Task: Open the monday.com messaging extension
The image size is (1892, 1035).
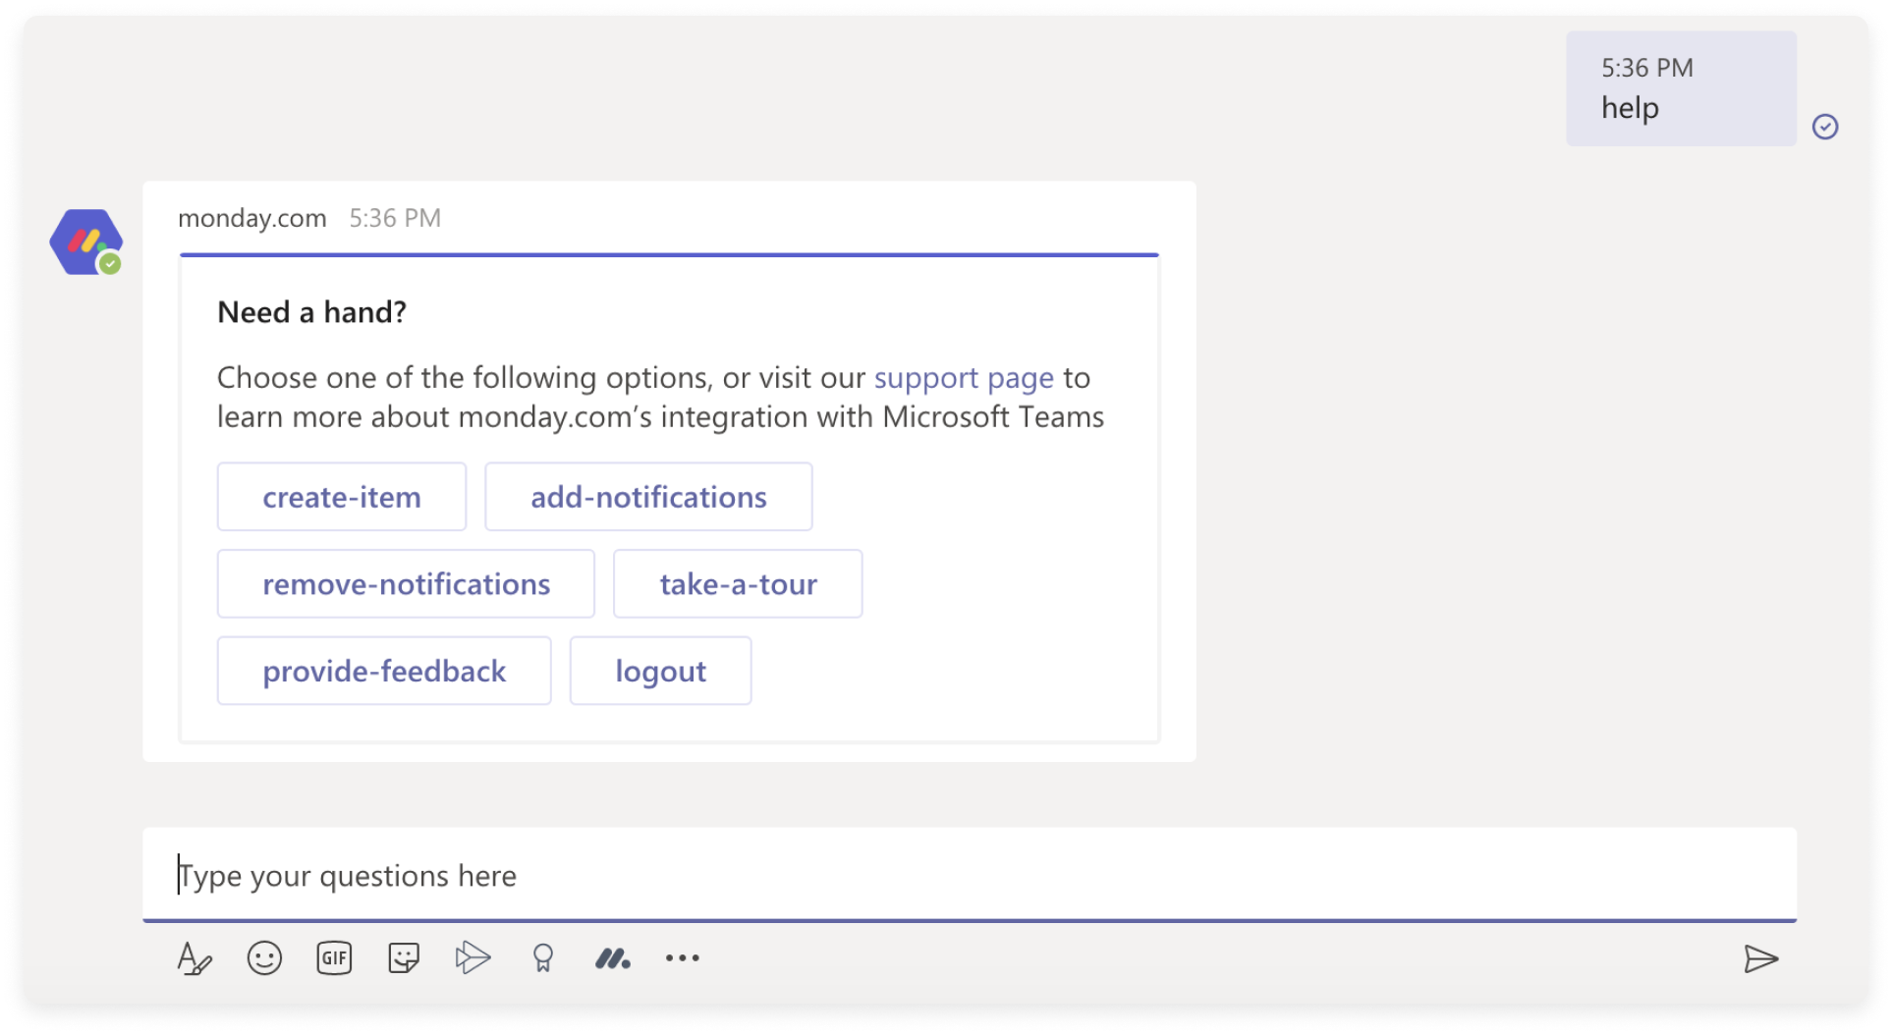Action: 613,957
